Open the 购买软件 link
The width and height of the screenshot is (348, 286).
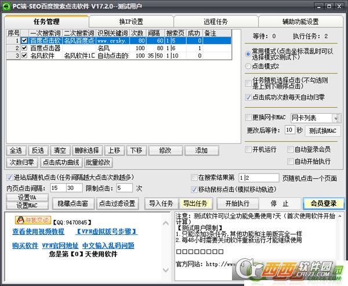(26, 245)
